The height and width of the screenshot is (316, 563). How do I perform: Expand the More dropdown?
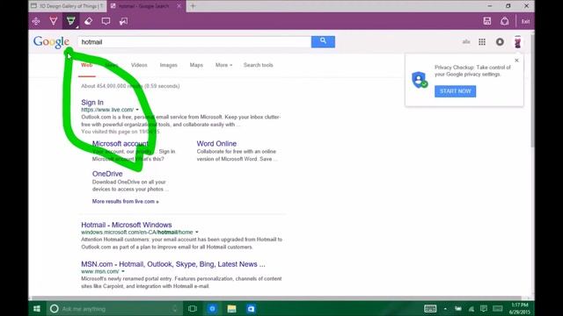[223, 65]
